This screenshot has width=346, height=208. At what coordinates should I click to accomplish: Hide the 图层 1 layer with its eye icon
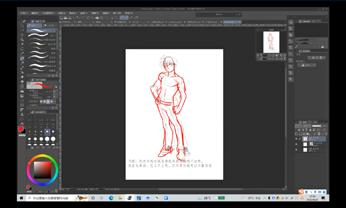click(x=296, y=149)
